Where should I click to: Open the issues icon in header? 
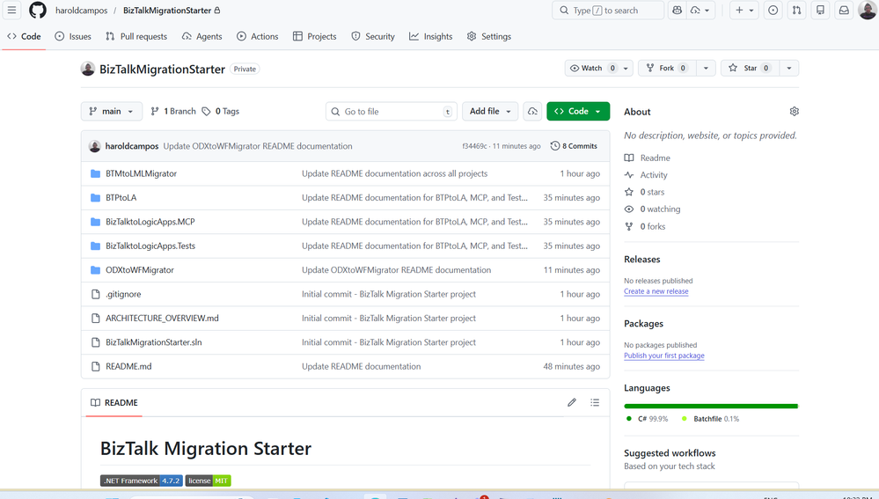coord(773,10)
